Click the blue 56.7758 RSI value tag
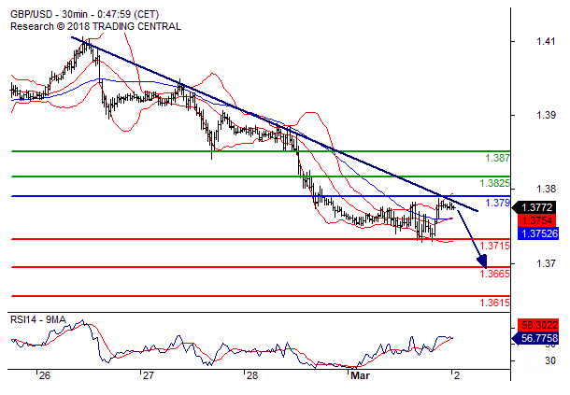 534,338
